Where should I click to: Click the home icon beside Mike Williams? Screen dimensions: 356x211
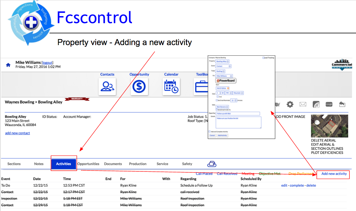point(8,65)
